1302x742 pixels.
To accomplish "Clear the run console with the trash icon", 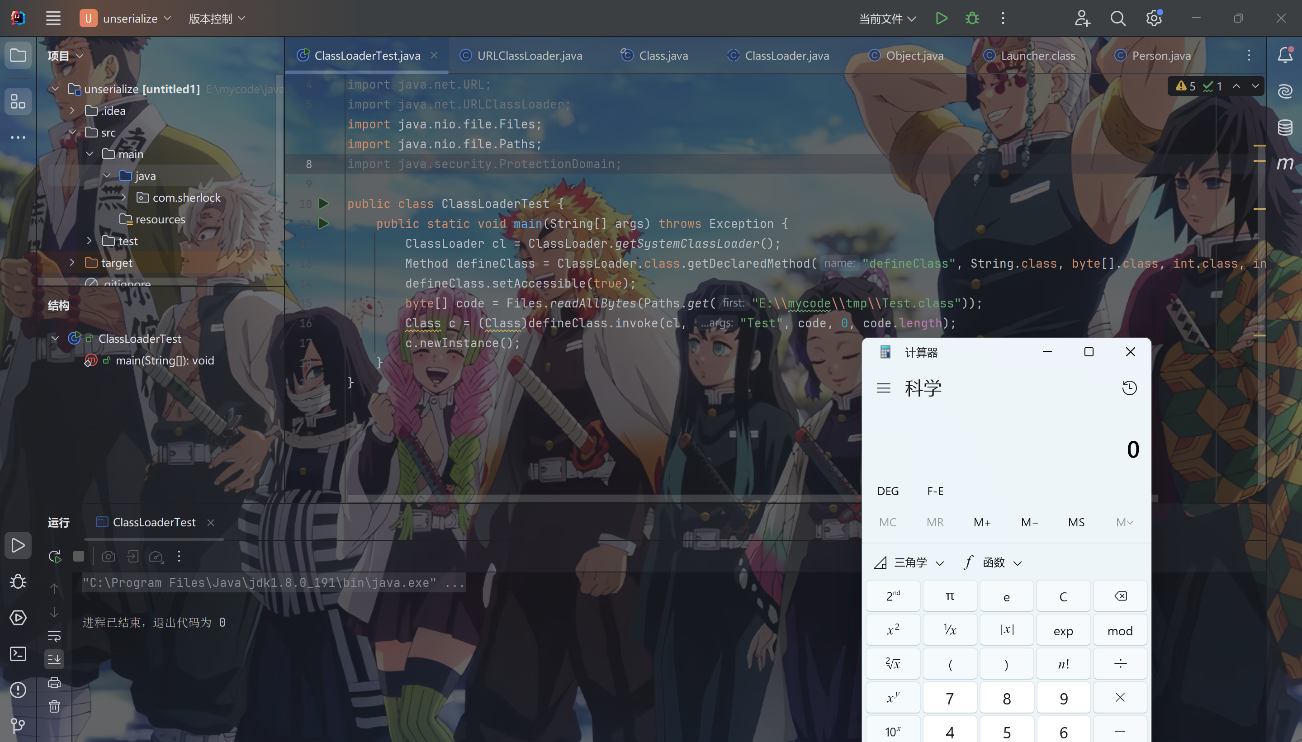I will coord(54,706).
